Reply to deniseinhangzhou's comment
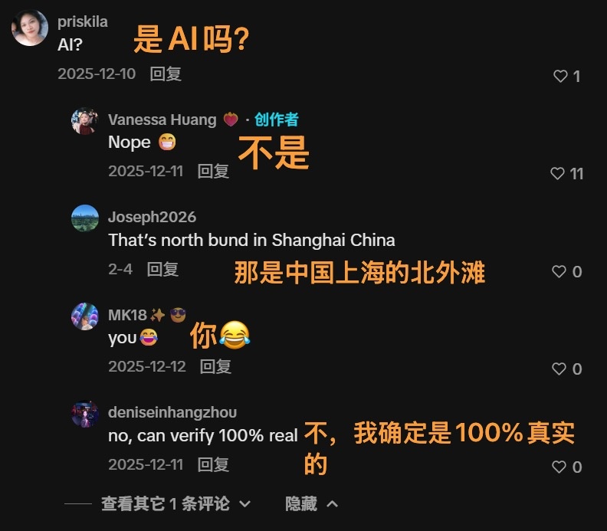The height and width of the screenshot is (531, 607). tap(213, 464)
